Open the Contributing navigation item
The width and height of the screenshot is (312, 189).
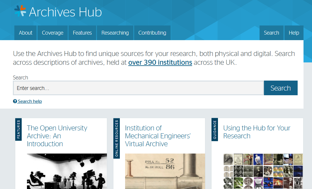tap(152, 33)
